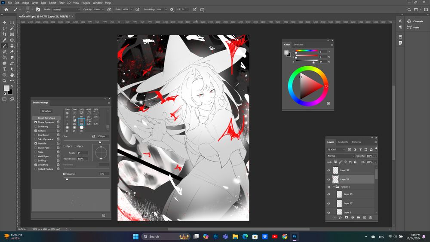This screenshot has height=242, width=430.
Task: Enable Scattering checkbox
Action: coord(36,126)
